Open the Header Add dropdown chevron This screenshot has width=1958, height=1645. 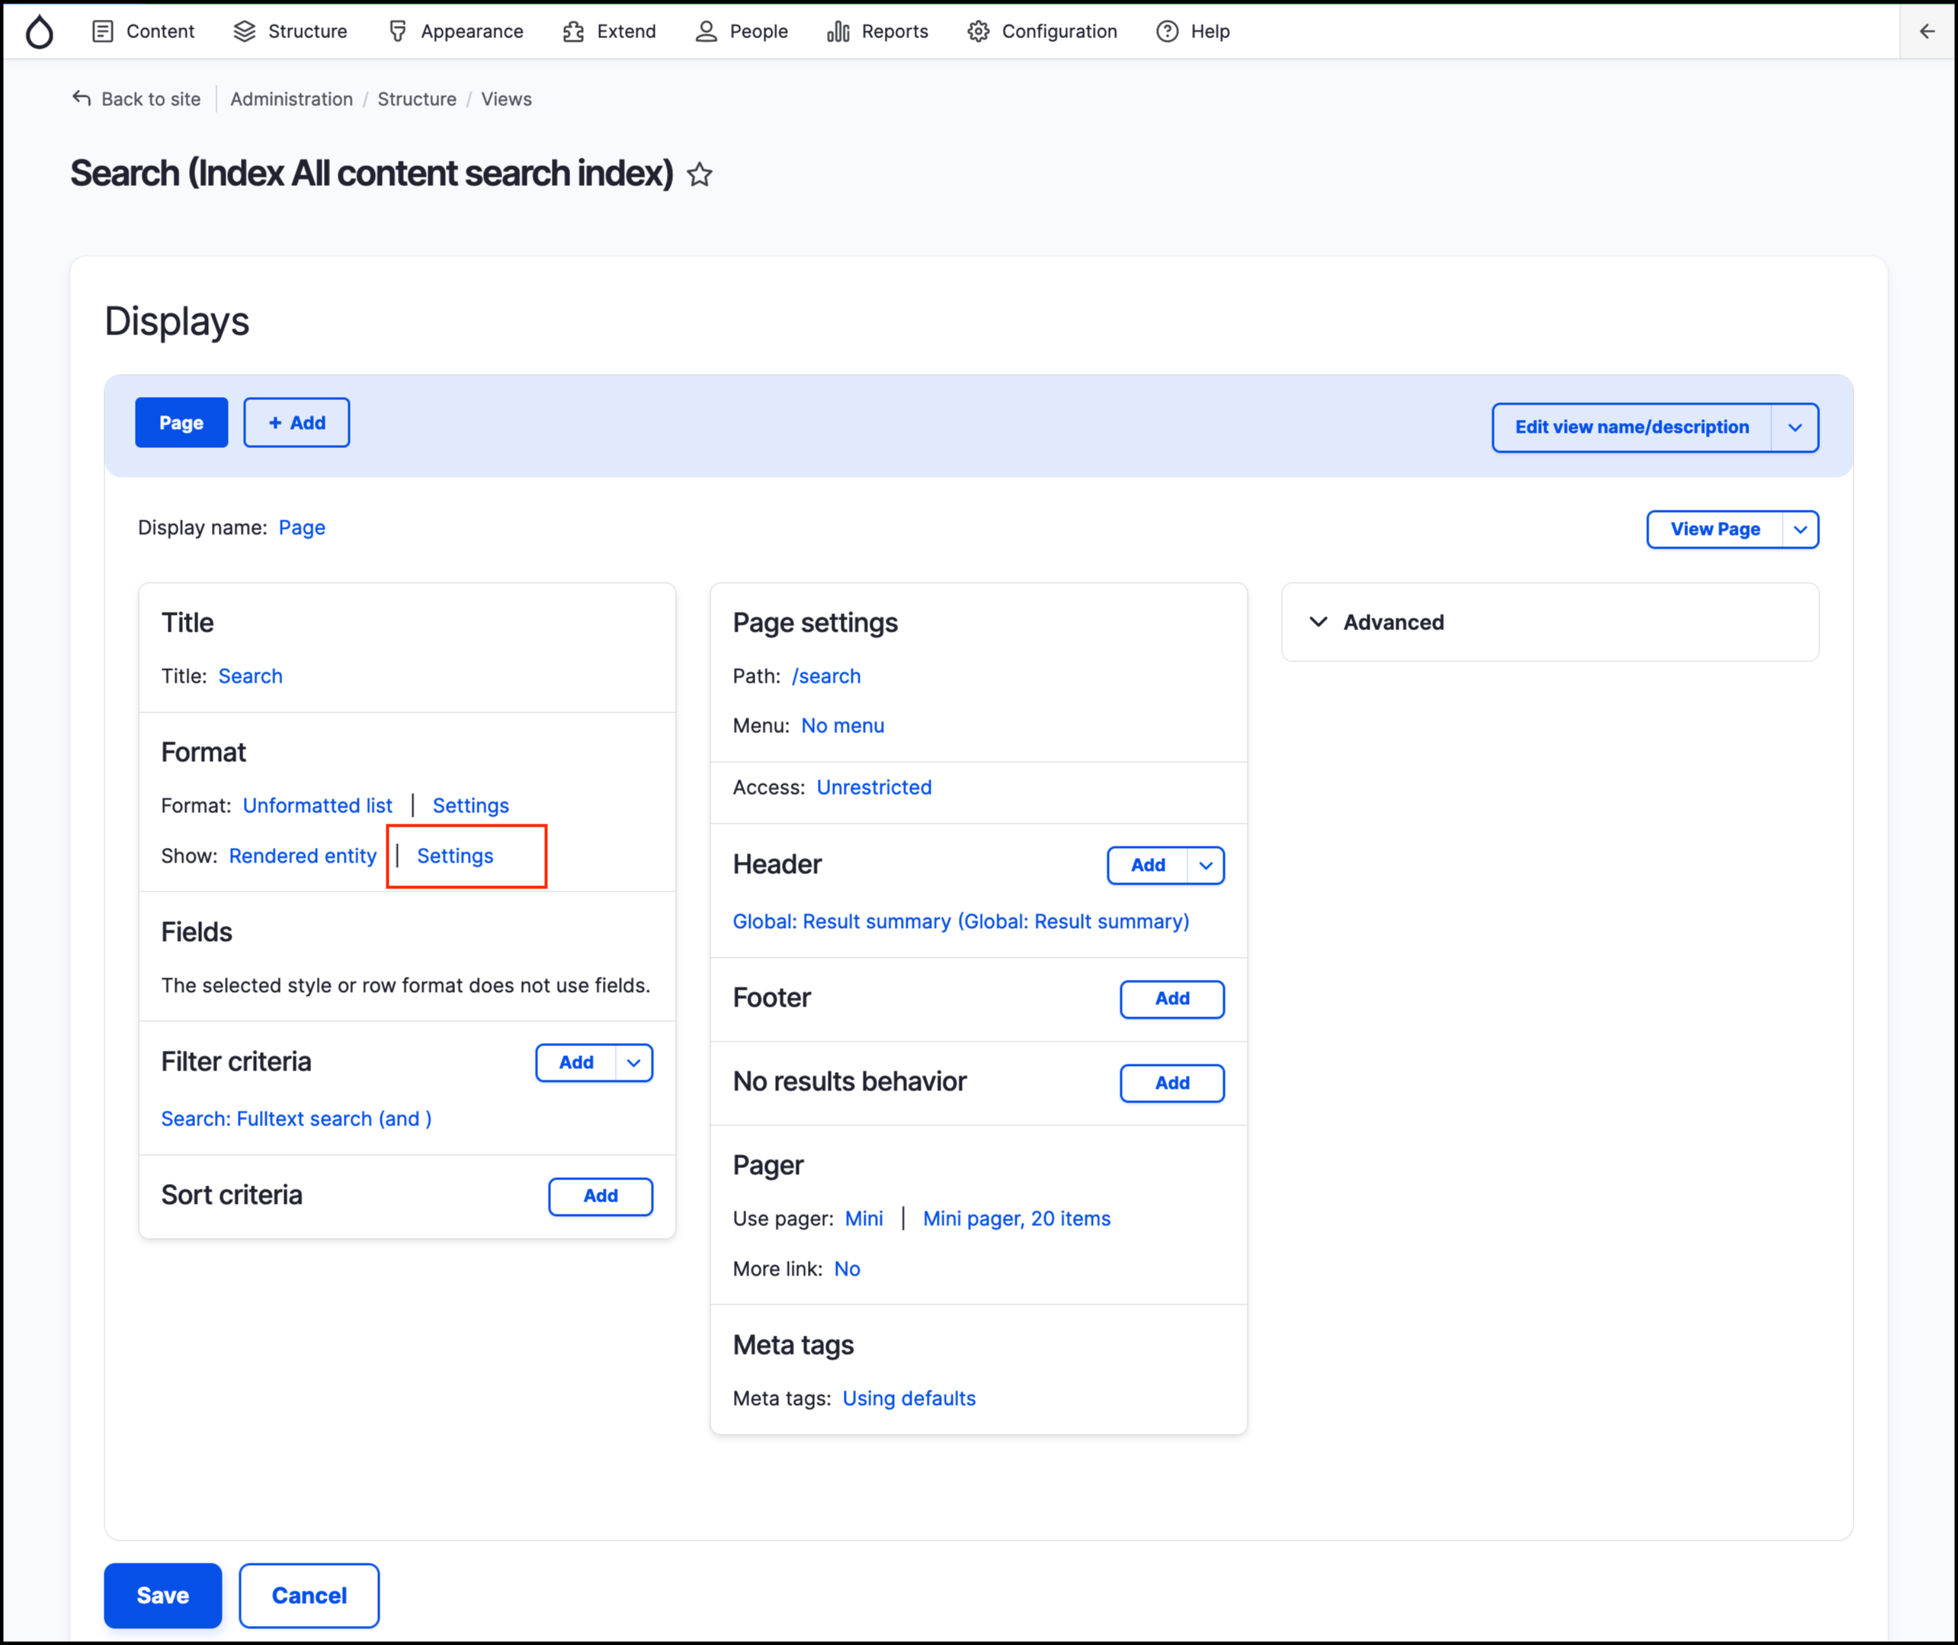(x=1204, y=866)
